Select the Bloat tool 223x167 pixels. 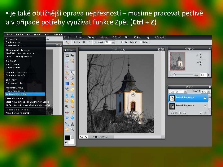coord(67,118)
